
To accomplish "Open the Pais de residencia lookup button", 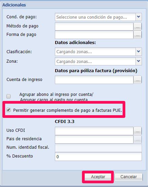I will pyautogui.click(x=138, y=139).
